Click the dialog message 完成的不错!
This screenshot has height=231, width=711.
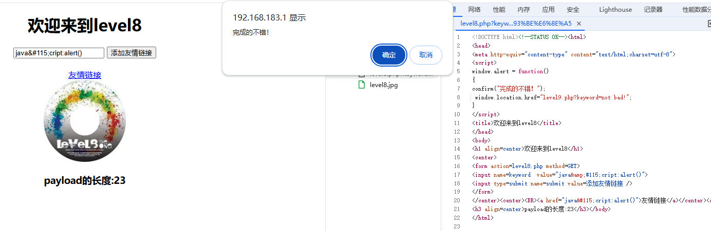[x=251, y=33]
